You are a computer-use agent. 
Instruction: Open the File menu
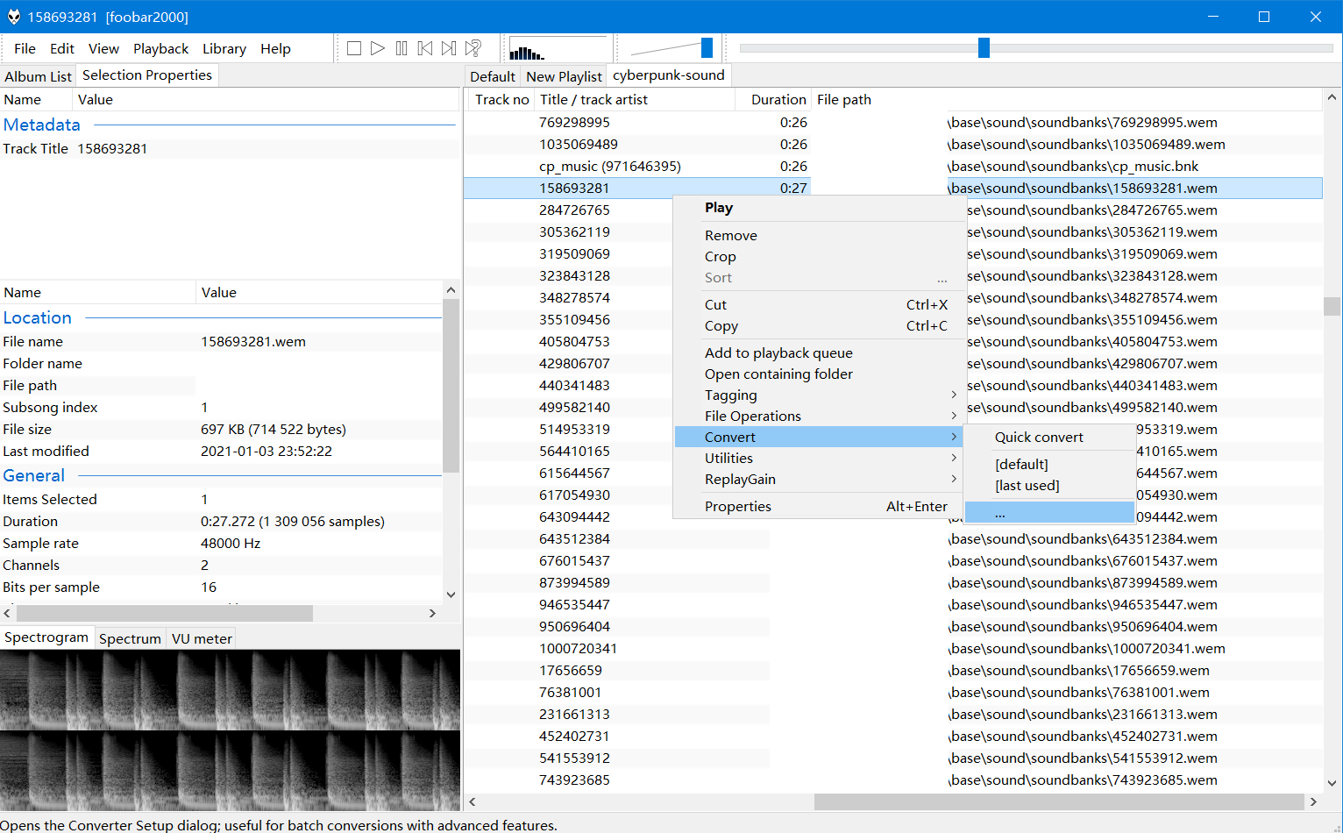[25, 48]
